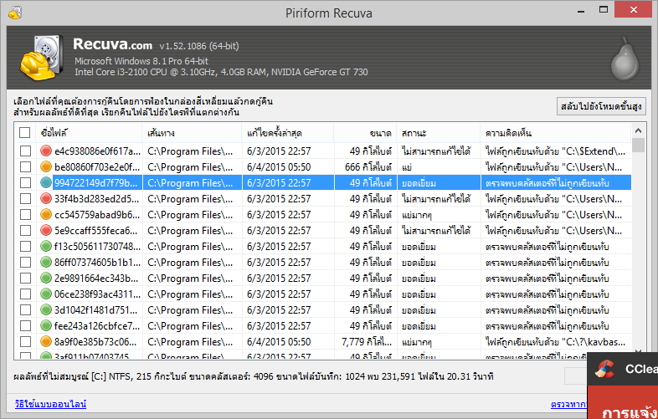The width and height of the screenshot is (658, 419).
Task: Click the green status dot for f13c505611730748
Action: click(x=46, y=246)
